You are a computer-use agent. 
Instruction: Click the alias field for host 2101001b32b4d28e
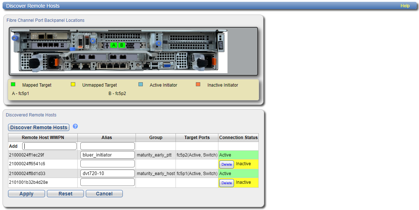(107, 183)
